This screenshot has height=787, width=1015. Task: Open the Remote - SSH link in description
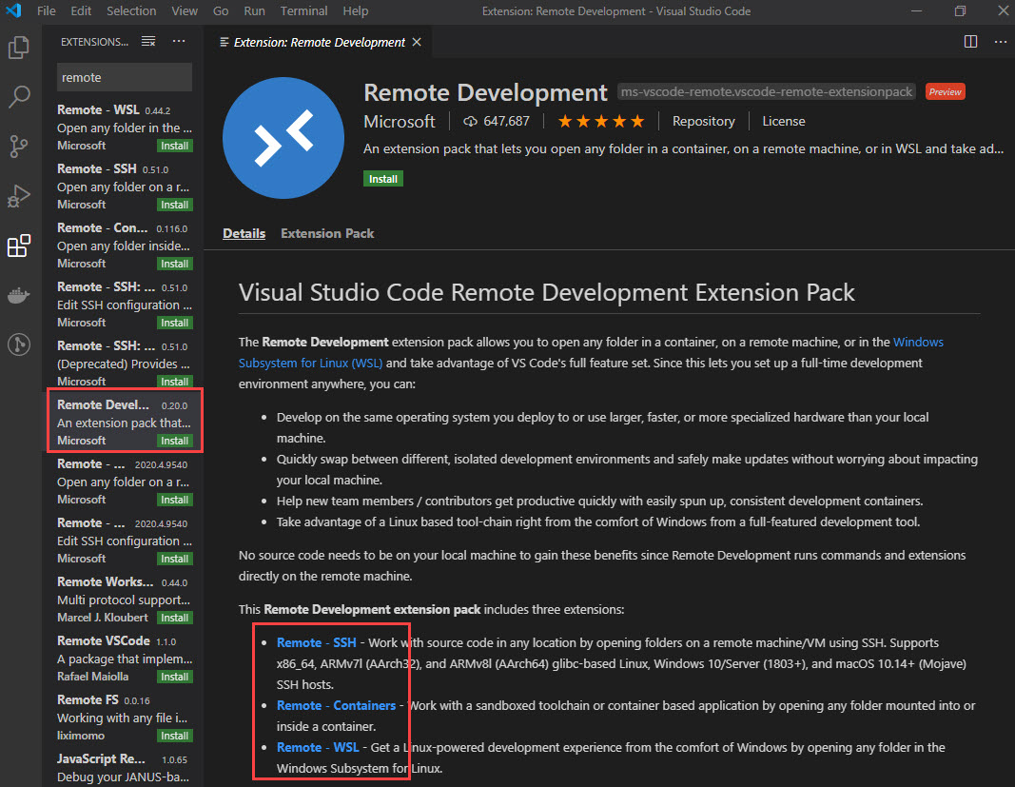pyautogui.click(x=317, y=642)
